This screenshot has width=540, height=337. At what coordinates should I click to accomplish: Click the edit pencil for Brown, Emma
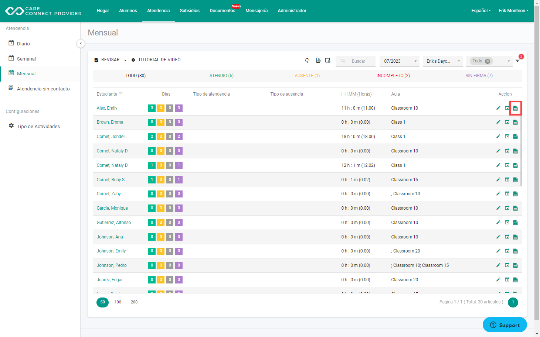(x=498, y=122)
